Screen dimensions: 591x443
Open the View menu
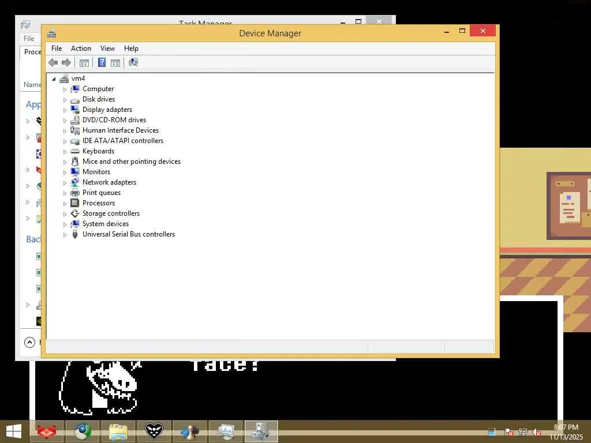pyautogui.click(x=107, y=48)
